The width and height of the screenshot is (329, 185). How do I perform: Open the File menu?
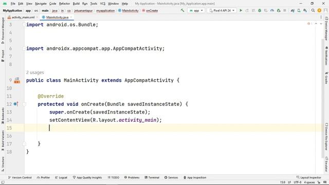point(13,4)
